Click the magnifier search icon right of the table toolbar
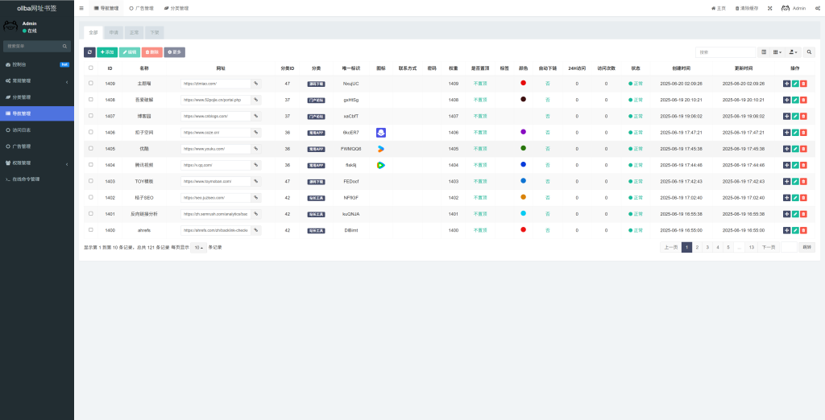825x420 pixels. pos(809,52)
